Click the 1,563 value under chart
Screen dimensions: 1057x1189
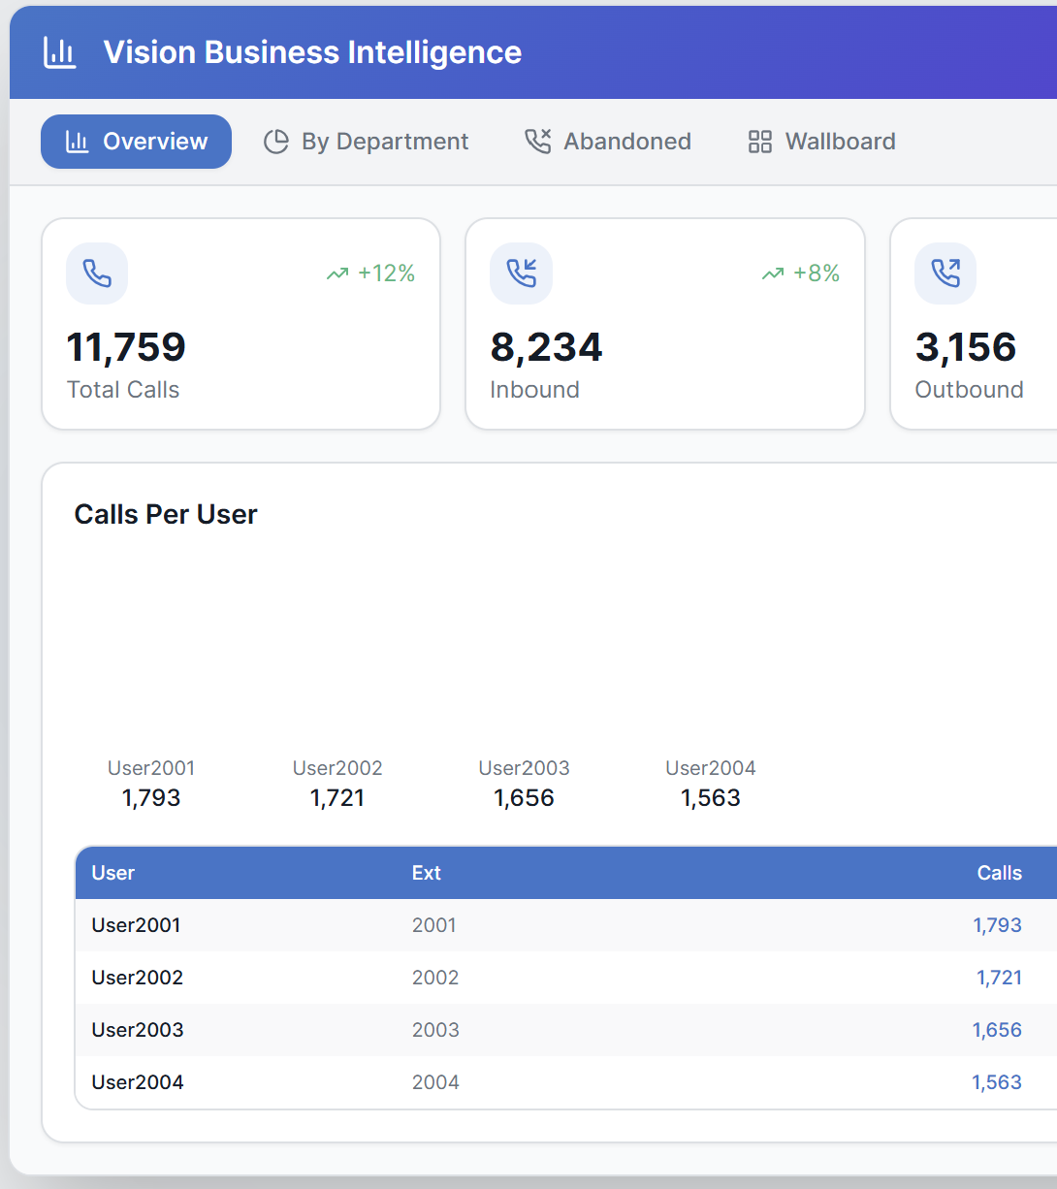click(711, 798)
